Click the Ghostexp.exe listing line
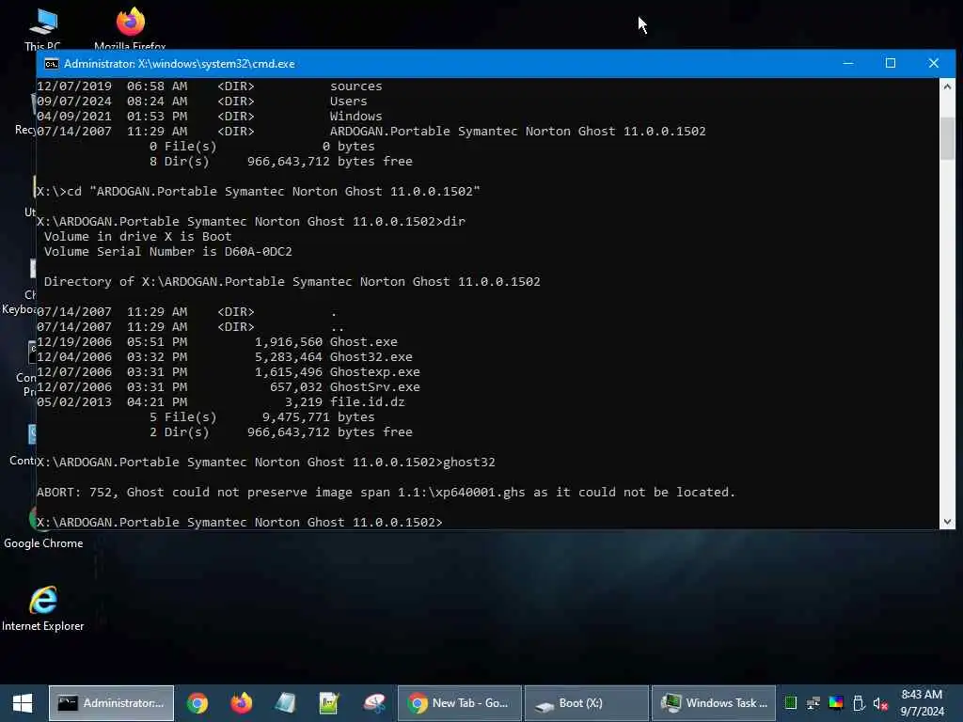963x722 pixels. pyautogui.click(x=229, y=371)
